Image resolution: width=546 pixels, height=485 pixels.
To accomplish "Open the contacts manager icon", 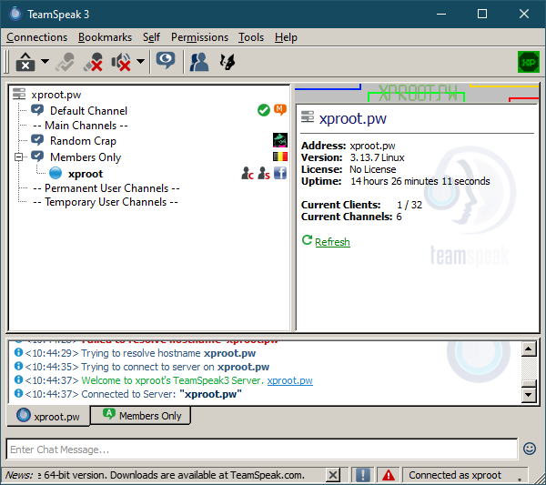I will tap(199, 62).
